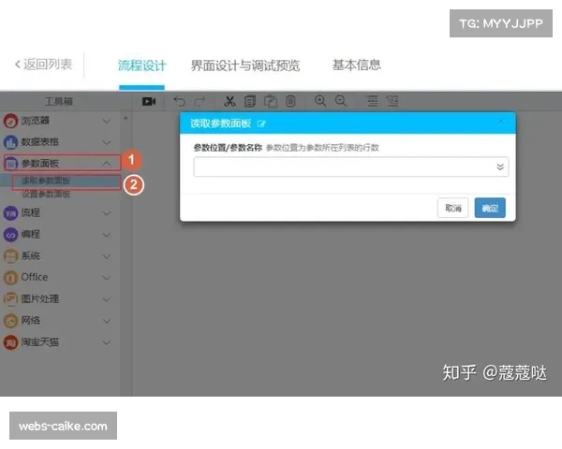562x449 pixels.
Task: Expand the 网络 chevron
Action: (x=107, y=321)
